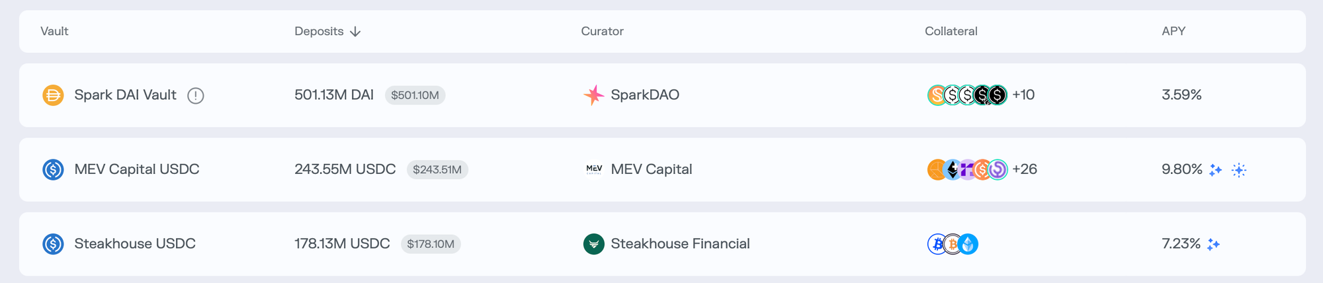Click the Steakhouse Financial green logo
This screenshot has width=1323, height=283.
click(593, 244)
